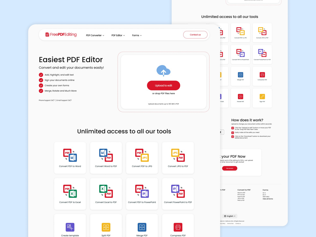The image size is (316, 237).
Task: Click the Get started button in back window
Action: coord(229,168)
